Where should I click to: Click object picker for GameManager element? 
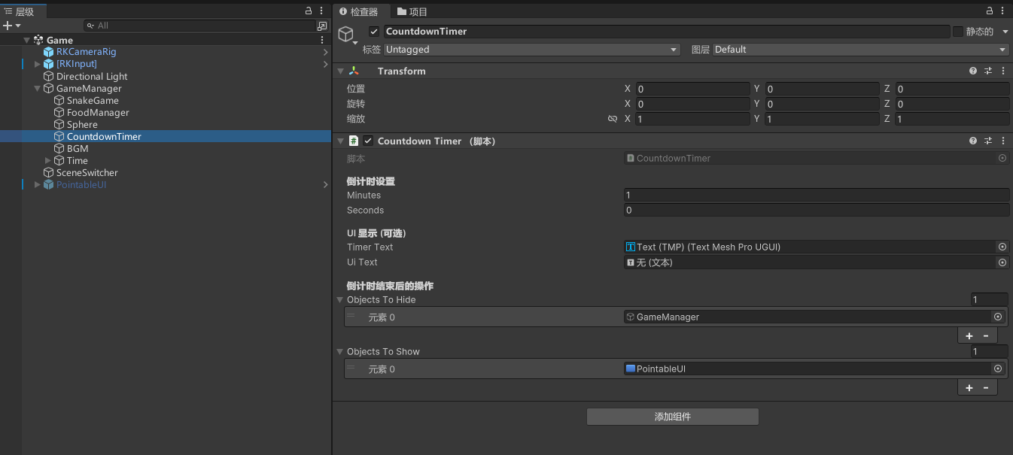pos(998,317)
